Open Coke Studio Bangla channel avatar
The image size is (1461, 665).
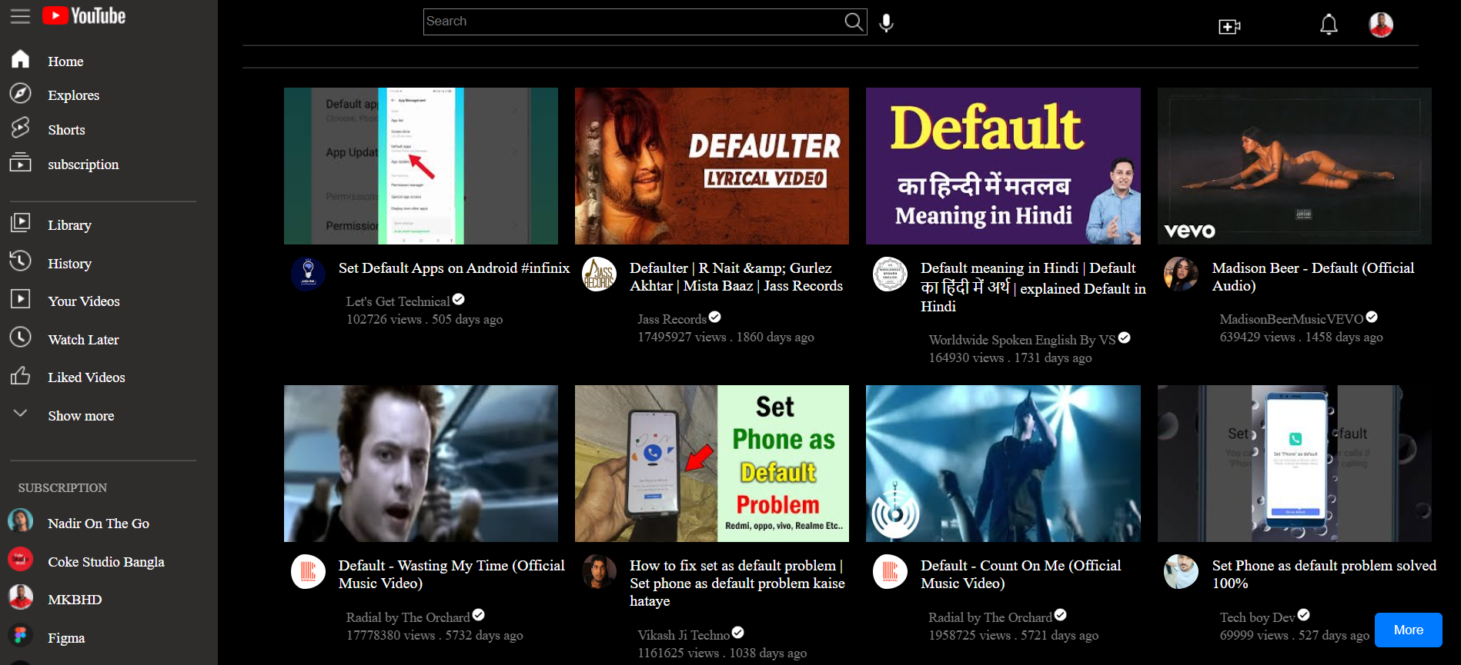point(21,560)
